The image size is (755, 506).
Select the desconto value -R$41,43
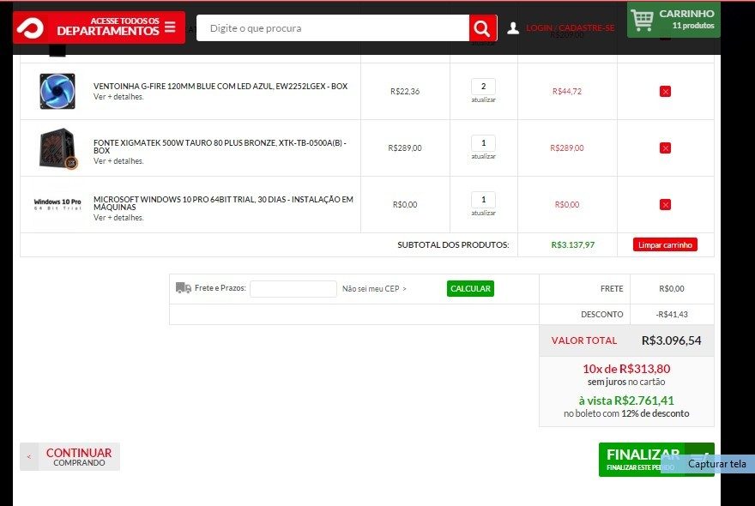pyautogui.click(x=672, y=315)
